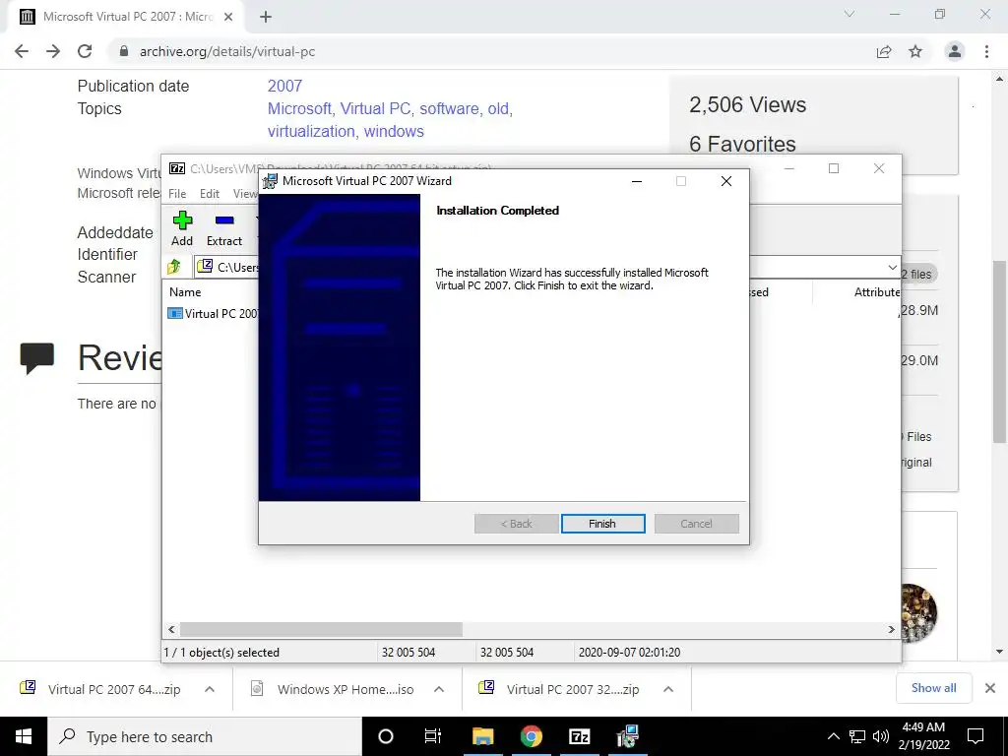Click the Name column header in 7-Zip
The width and height of the screenshot is (1008, 756).
tap(185, 291)
